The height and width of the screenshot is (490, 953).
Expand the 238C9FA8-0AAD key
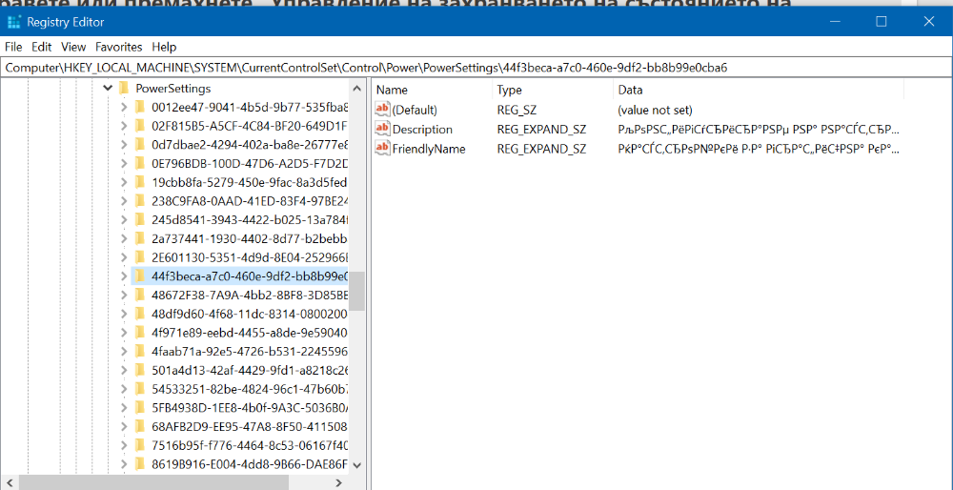[x=124, y=200]
